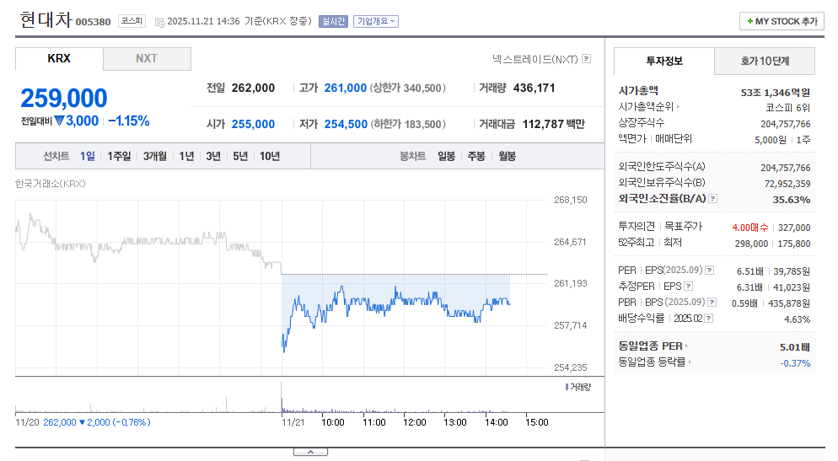Click the 4.00매수 investment opinion value

(749, 228)
